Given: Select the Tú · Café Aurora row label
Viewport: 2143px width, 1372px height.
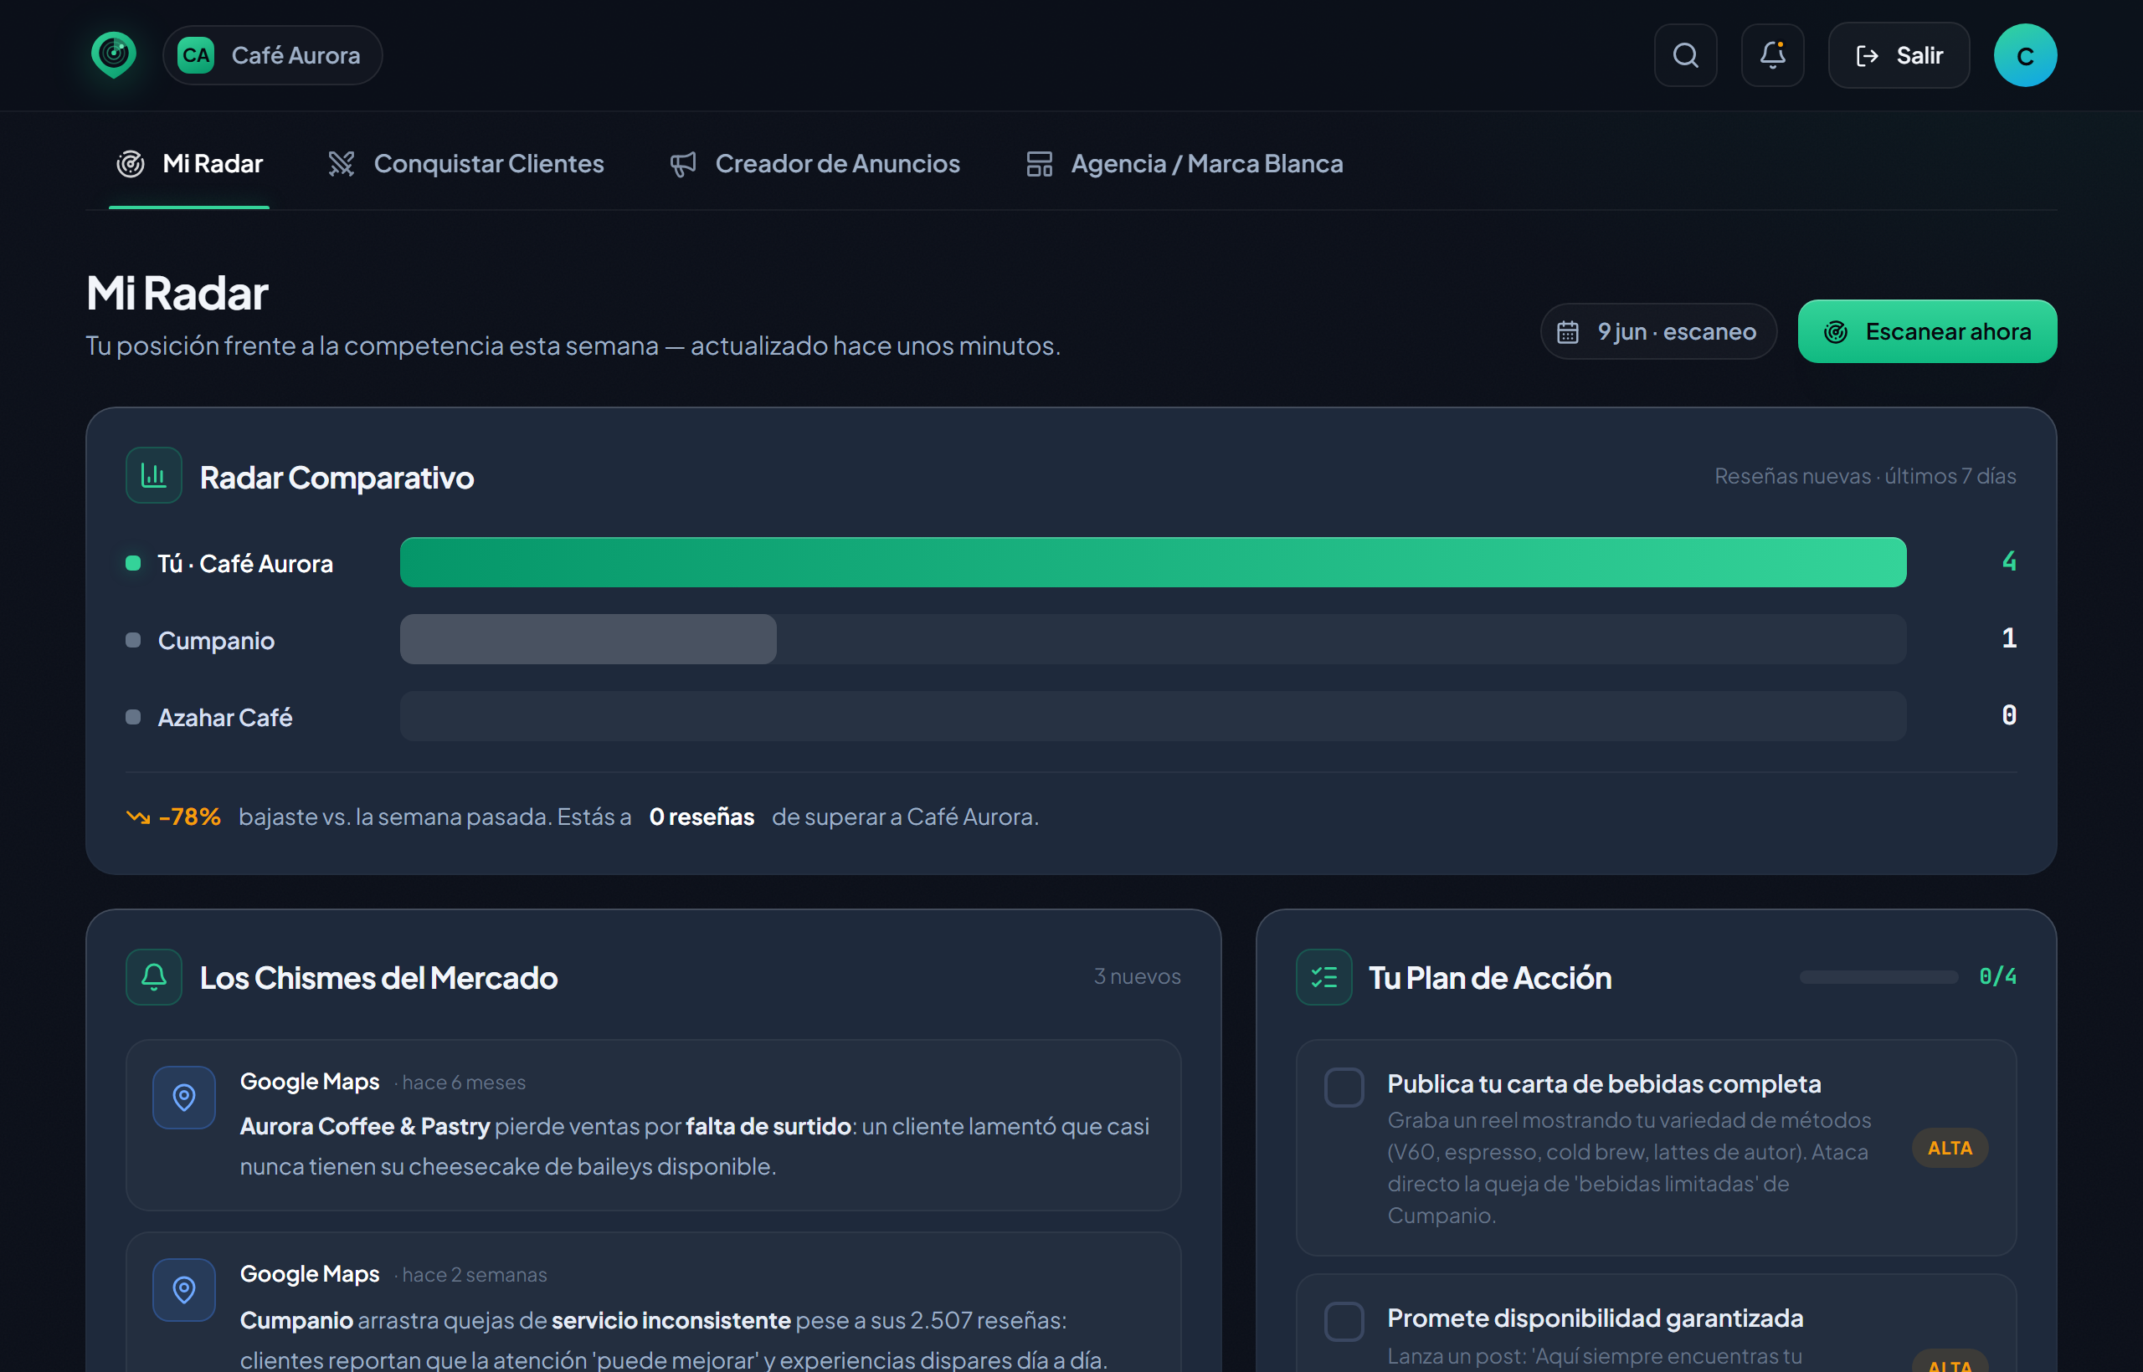Looking at the screenshot, I should pos(245,563).
